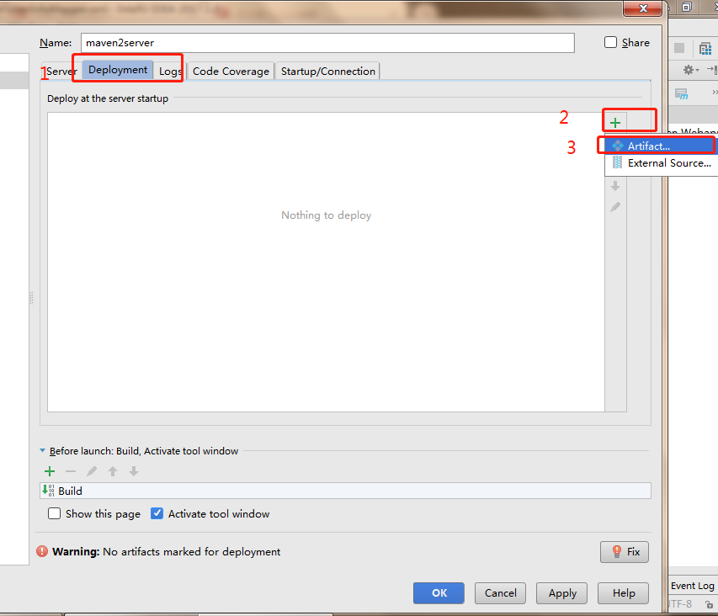Click the move down arrow in deployment list
The image size is (718, 616).
click(615, 186)
